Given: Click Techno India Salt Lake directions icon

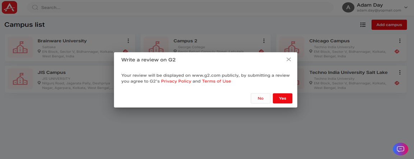Looking at the screenshot, I should 397,83.
